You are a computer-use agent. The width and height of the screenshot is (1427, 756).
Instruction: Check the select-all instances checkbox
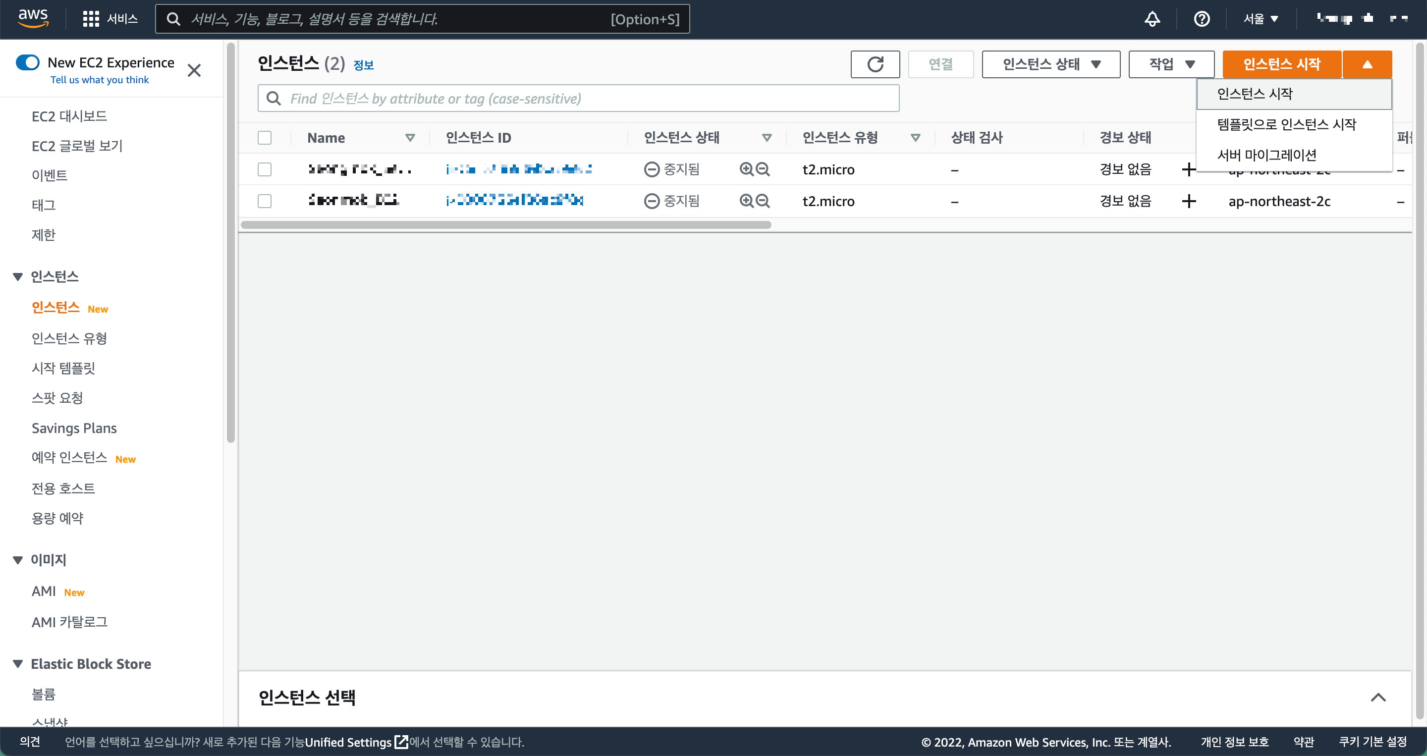264,137
